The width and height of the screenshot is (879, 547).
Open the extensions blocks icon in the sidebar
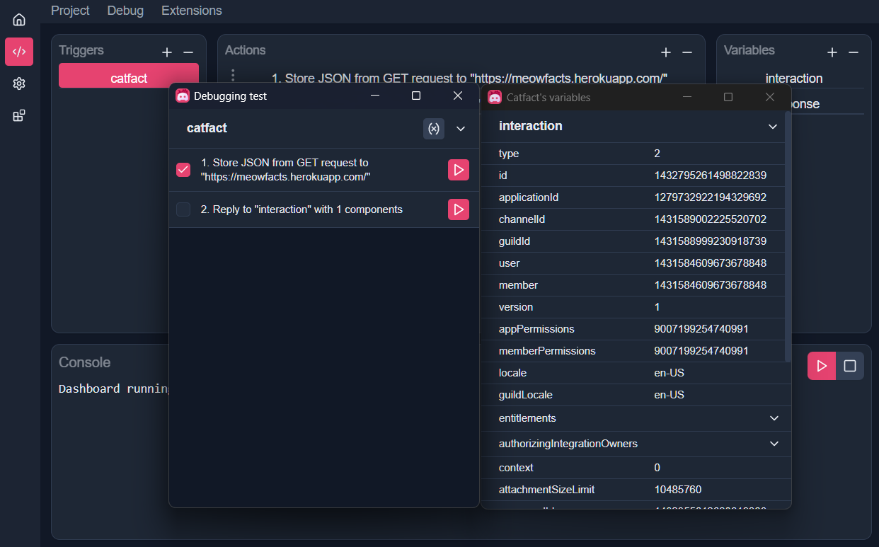[x=18, y=115]
